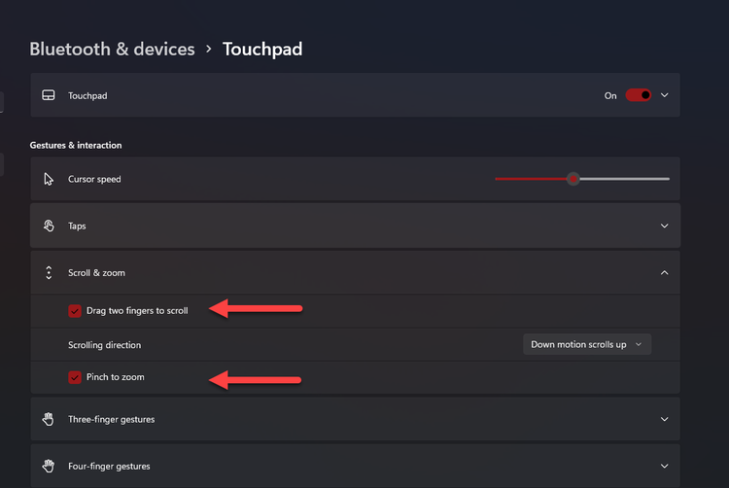
Task: Collapse the Scroll & zoom section
Action: coord(665,273)
